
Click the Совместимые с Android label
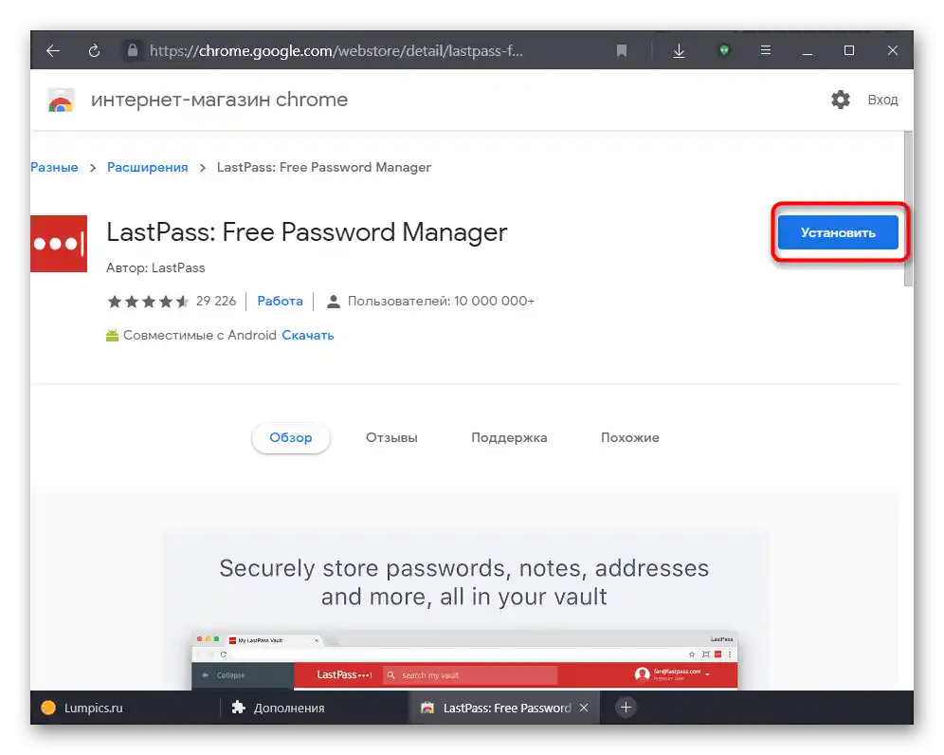(200, 336)
